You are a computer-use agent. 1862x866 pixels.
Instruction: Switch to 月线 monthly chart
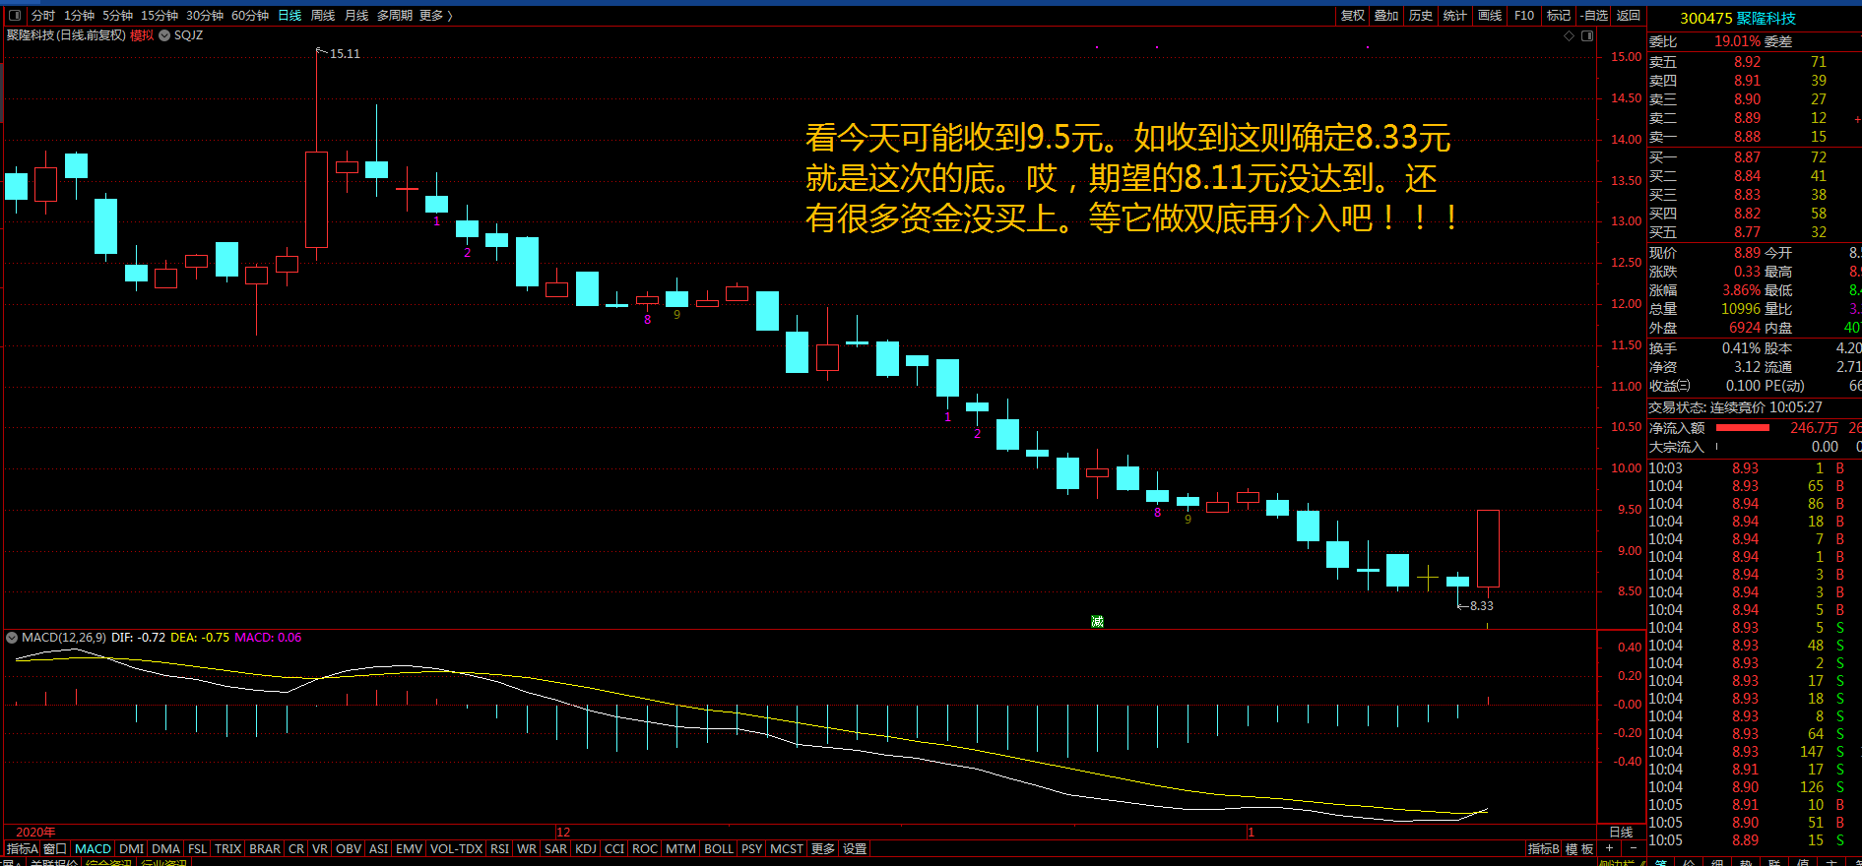[356, 16]
